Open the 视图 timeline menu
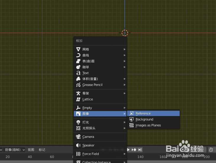The image size is (216, 163). [31, 150]
